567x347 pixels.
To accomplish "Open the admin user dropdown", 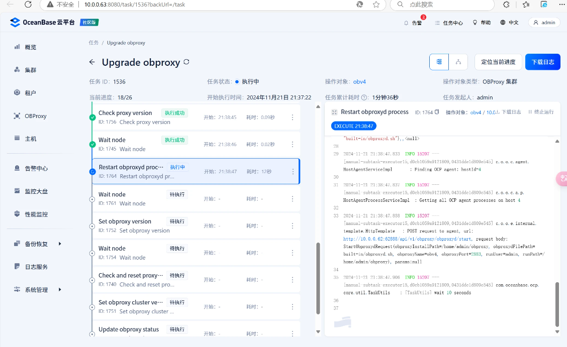I will point(544,23).
